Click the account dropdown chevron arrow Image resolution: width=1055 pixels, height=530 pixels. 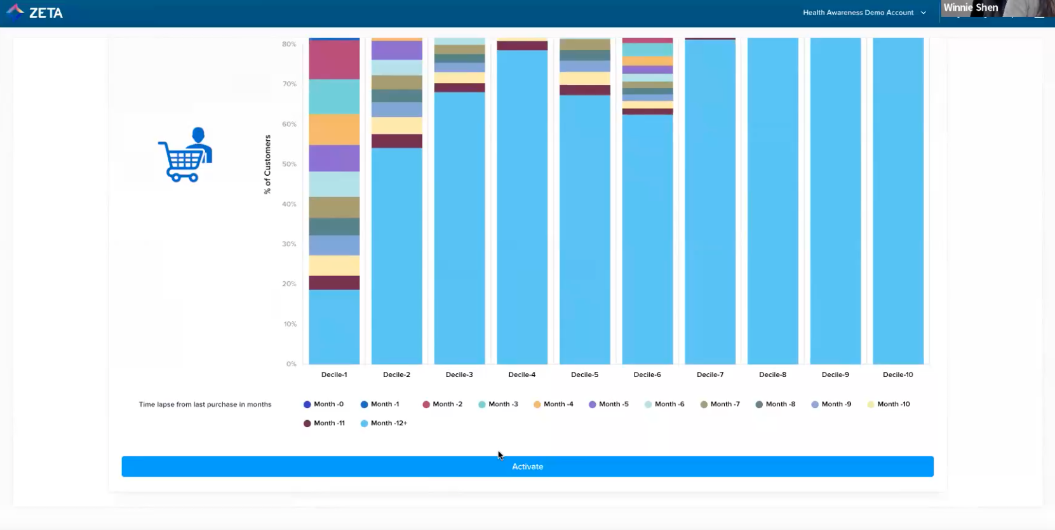click(924, 13)
